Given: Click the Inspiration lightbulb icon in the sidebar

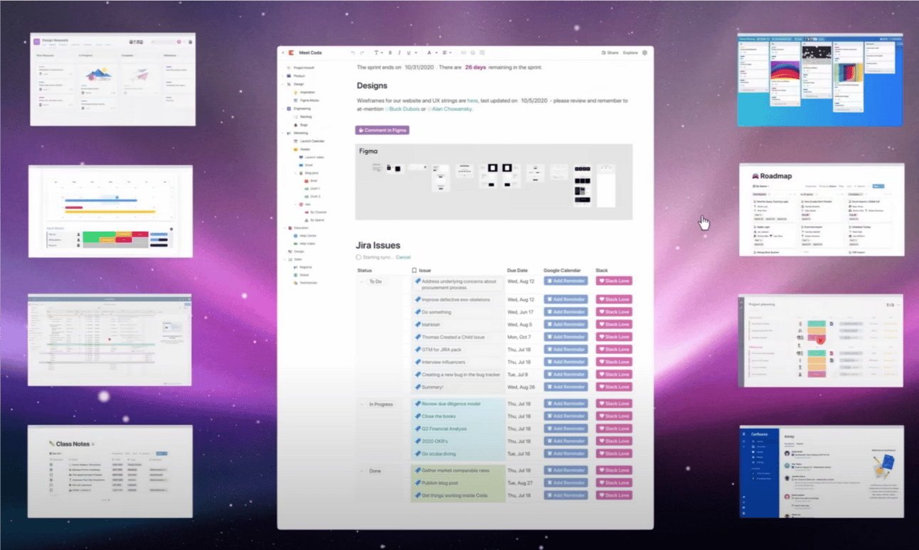Looking at the screenshot, I should pos(295,92).
